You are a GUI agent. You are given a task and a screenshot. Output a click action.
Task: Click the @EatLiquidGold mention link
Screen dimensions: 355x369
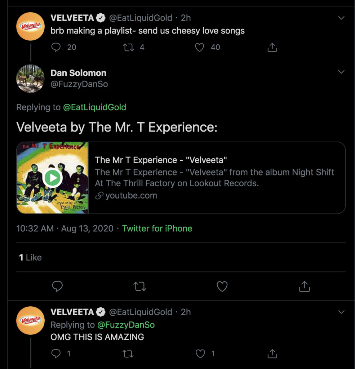[x=94, y=107]
